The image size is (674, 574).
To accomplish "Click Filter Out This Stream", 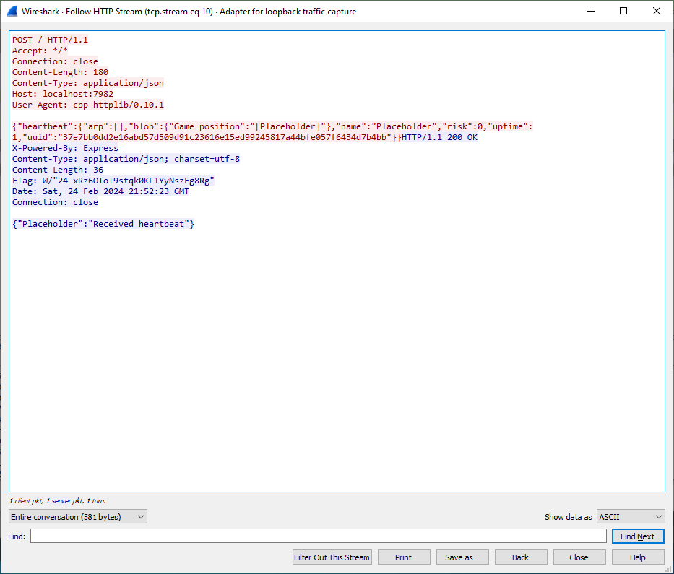I will (x=332, y=557).
